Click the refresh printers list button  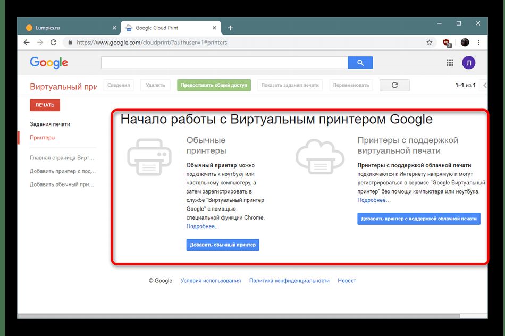tap(394, 85)
